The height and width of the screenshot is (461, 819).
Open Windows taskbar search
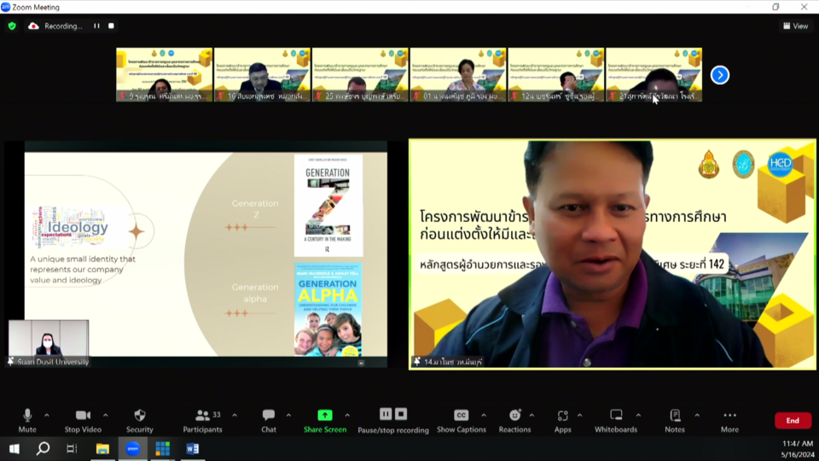pos(43,448)
